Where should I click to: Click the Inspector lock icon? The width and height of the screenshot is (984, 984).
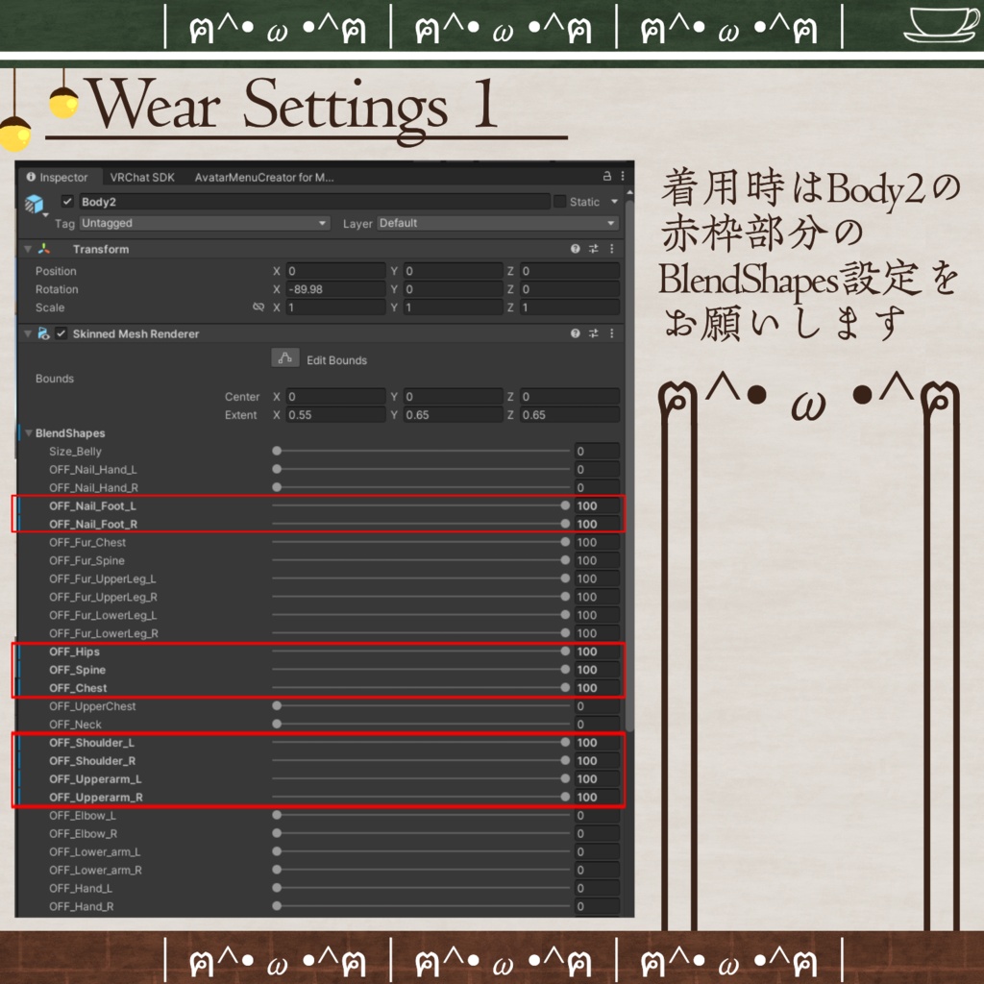tap(607, 177)
